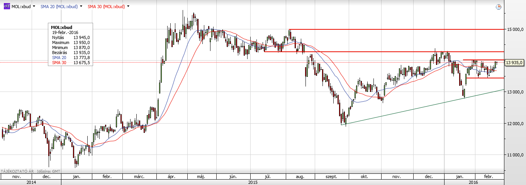The width and height of the screenshot is (526, 185).
Task: Click the júl. month label on timeline
Action: [x=267, y=177]
